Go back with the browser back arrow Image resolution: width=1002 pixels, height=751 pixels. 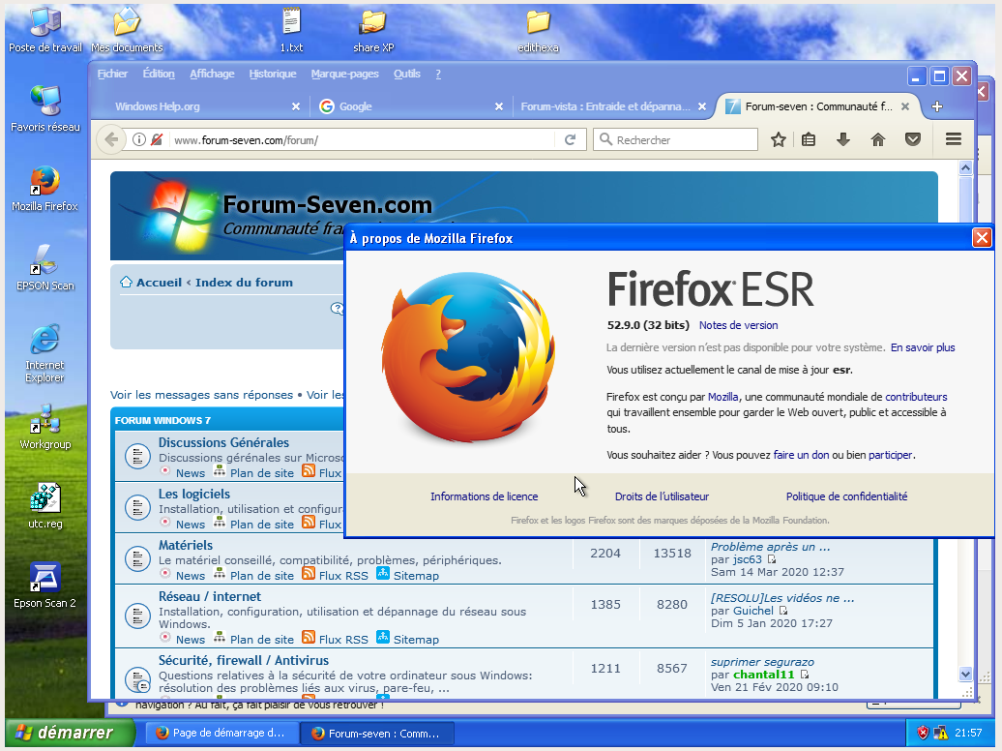point(112,139)
